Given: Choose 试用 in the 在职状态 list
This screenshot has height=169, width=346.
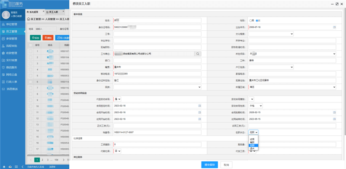Looking at the screenshot, I should click(253, 139).
